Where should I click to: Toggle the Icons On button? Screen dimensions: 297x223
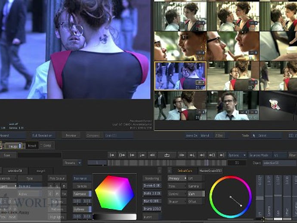click(x=192, y=136)
